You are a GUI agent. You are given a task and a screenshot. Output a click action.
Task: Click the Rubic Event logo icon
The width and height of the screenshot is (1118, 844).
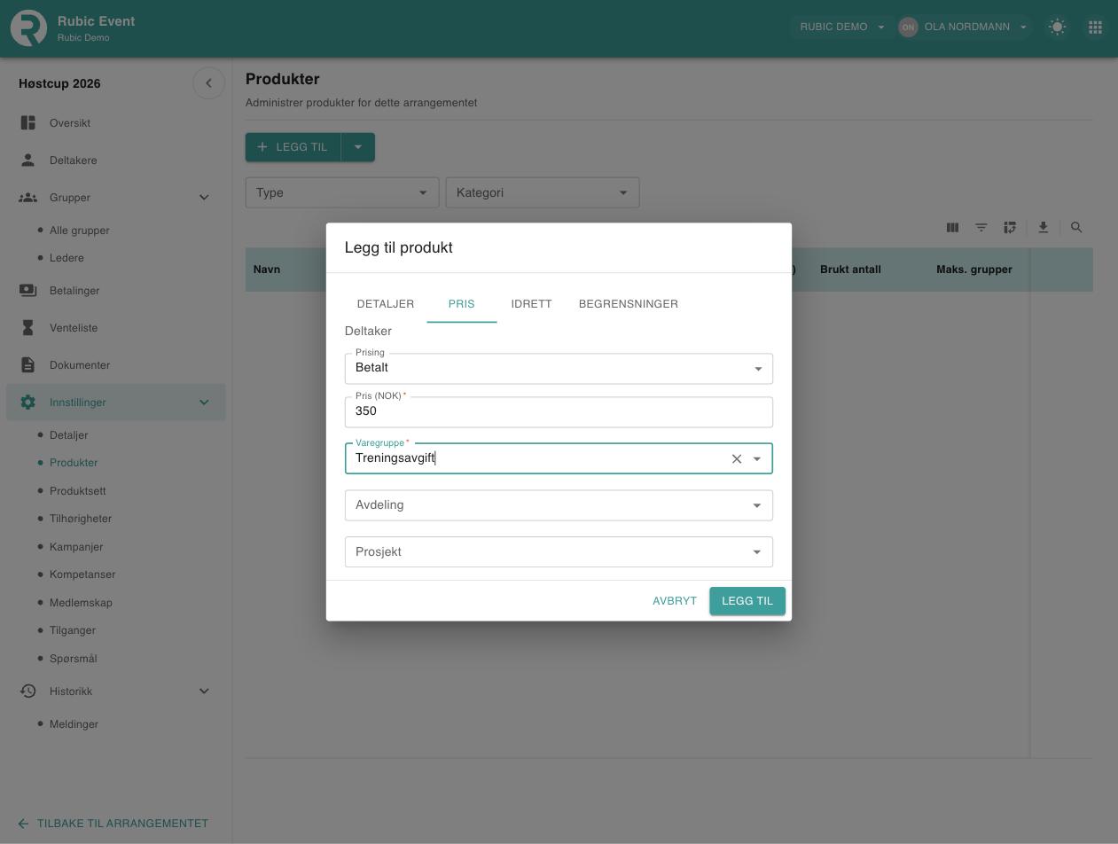pos(28,28)
